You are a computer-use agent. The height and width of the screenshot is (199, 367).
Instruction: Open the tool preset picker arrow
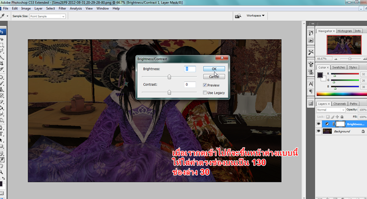(7, 16)
